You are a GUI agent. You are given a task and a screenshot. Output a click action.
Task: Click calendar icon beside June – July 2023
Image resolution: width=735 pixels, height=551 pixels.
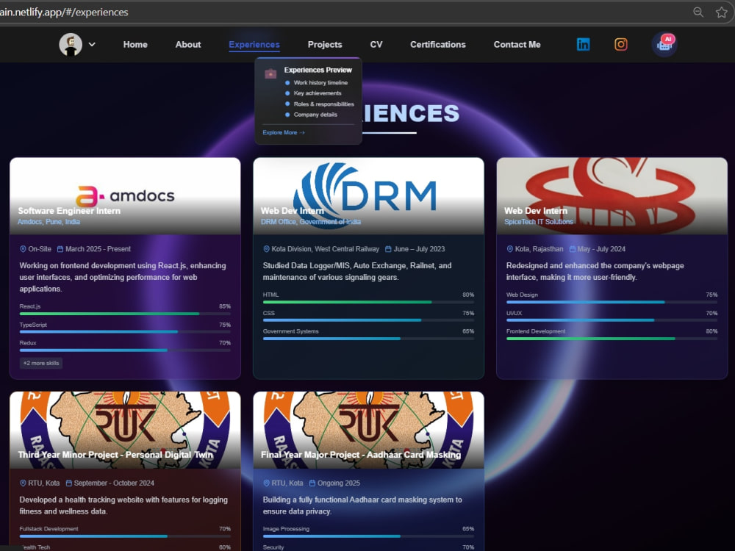click(x=388, y=249)
